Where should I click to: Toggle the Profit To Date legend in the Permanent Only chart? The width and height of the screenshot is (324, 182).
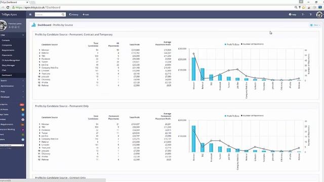[x=232, y=116]
